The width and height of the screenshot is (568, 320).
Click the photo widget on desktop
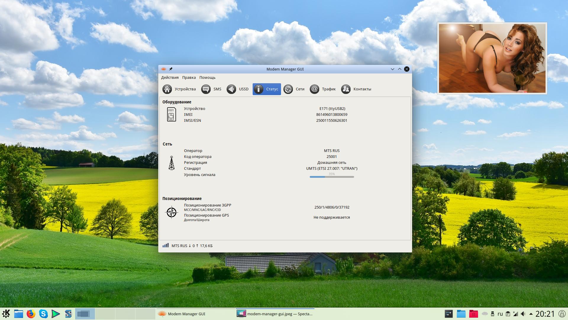coord(492,58)
